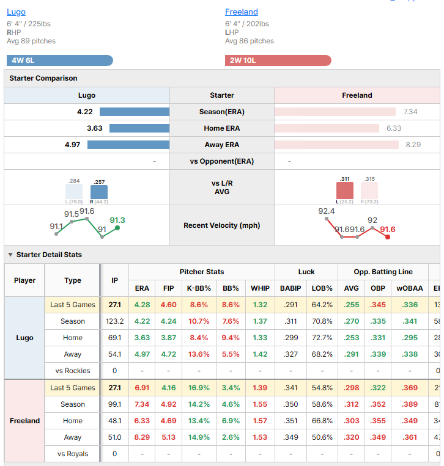The image size is (444, 466).
Task: Click the AVG column header
Action: (x=352, y=288)
